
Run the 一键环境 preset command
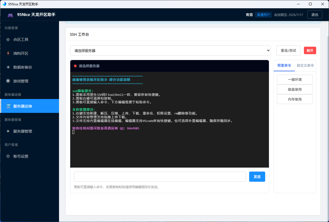click(295, 80)
